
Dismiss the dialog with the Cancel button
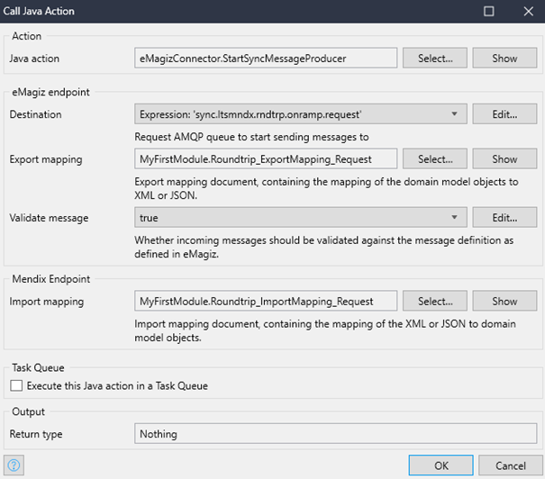510,465
